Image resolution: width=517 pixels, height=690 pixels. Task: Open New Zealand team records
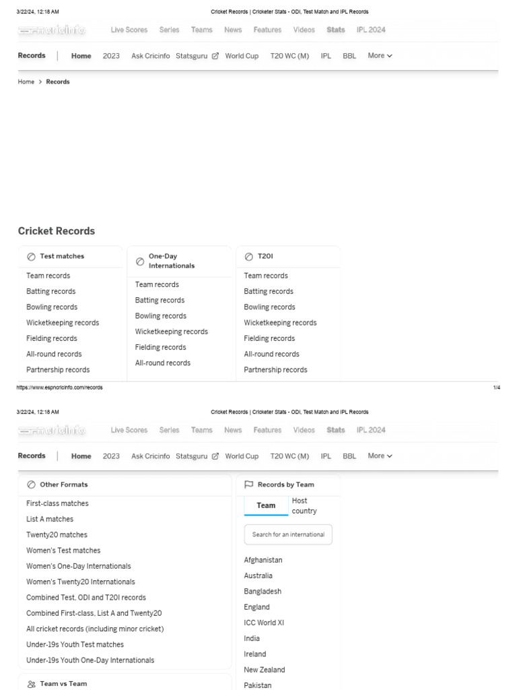(265, 670)
